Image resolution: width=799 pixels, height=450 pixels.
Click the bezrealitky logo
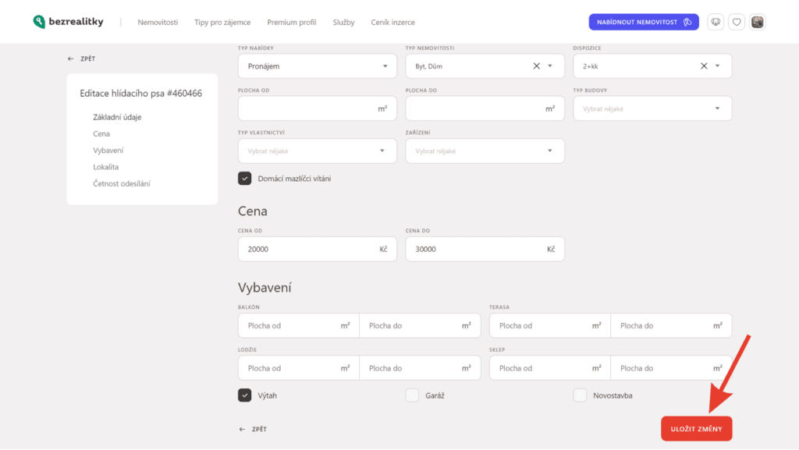point(68,22)
